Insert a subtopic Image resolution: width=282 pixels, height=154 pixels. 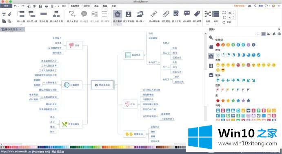click(32, 16)
